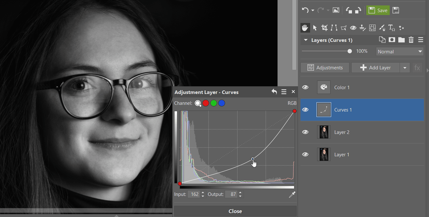Viewport: 429px width, 217px height.
Task: Click the Add mask icon in Layers header
Action: point(392,40)
